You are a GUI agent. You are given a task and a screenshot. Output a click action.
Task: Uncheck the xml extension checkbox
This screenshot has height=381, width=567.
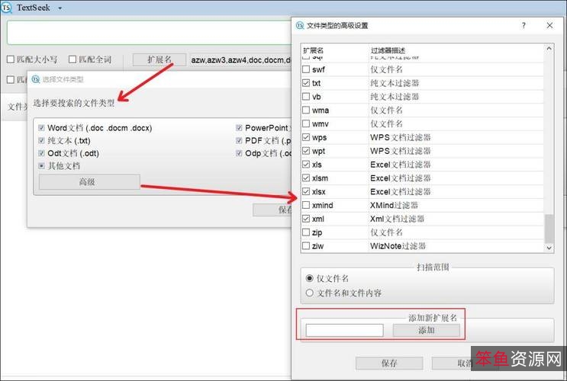pyautogui.click(x=306, y=219)
